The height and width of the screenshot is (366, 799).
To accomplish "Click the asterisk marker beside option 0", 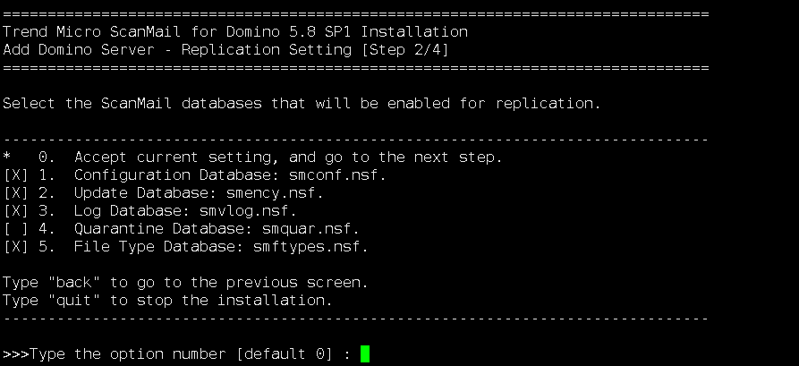I will point(7,158).
